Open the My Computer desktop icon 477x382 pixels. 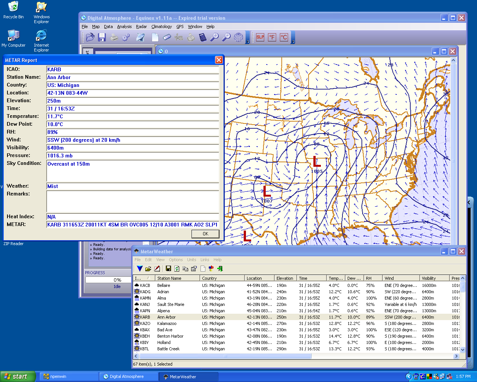13,38
